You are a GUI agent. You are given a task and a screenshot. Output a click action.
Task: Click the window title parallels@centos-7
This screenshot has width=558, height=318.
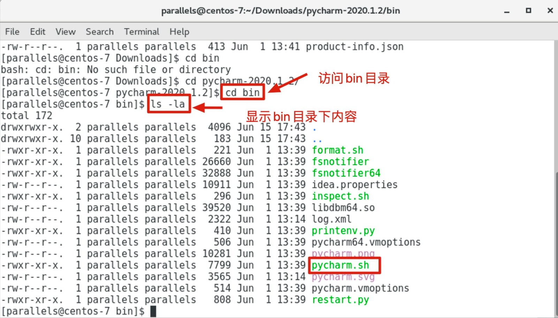pyautogui.click(x=281, y=11)
